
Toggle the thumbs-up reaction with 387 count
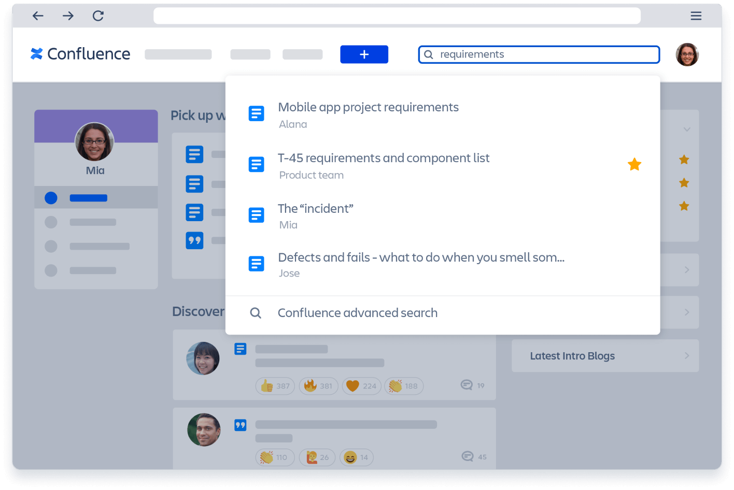[x=275, y=386]
